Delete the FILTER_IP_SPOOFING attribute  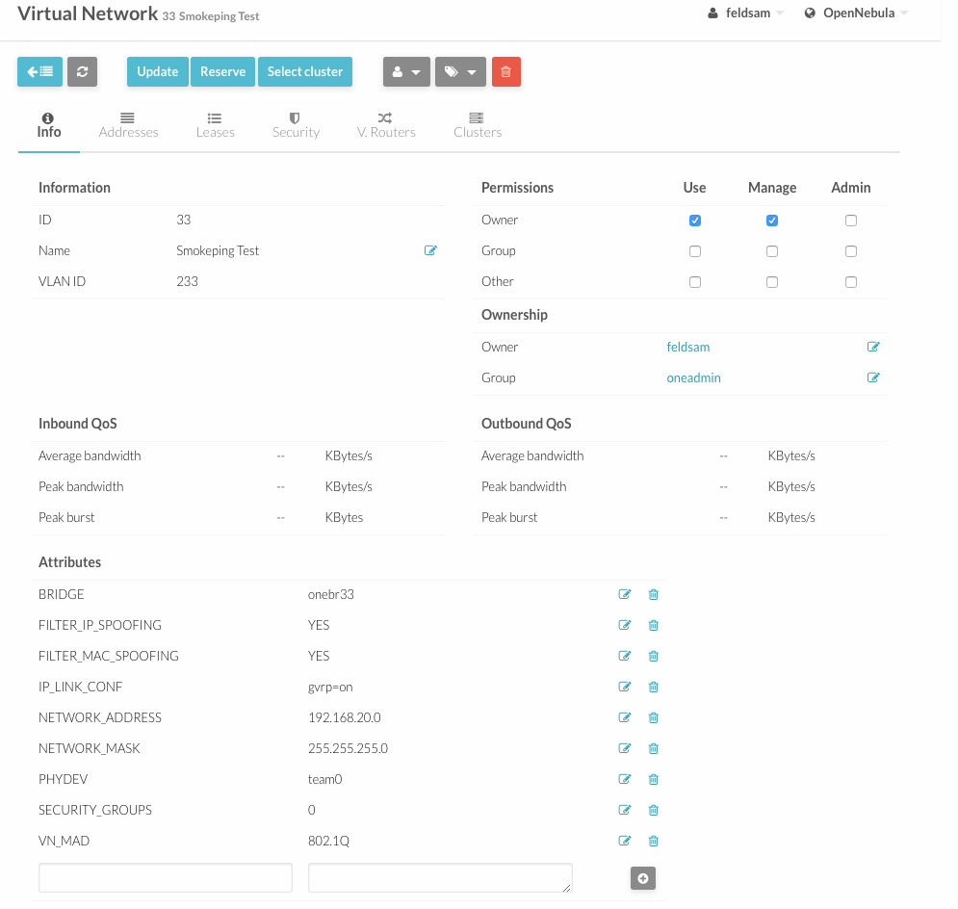[653, 625]
